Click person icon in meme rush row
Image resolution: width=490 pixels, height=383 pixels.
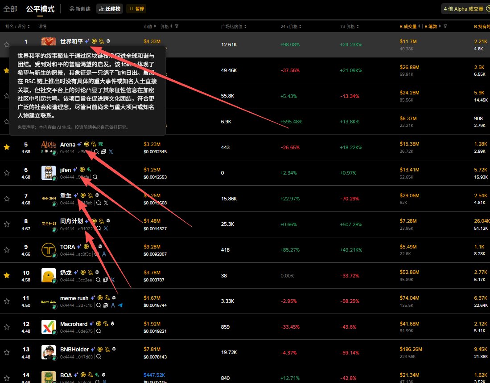coord(113,305)
